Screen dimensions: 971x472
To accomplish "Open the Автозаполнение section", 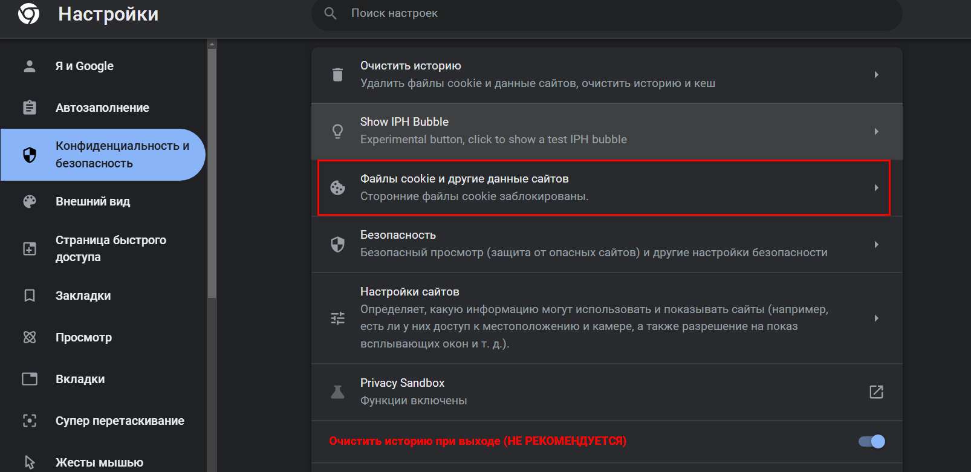I will (103, 108).
